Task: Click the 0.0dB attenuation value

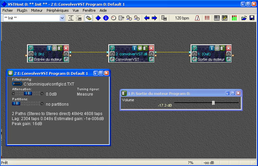Action: pyautogui.click(x=51, y=94)
